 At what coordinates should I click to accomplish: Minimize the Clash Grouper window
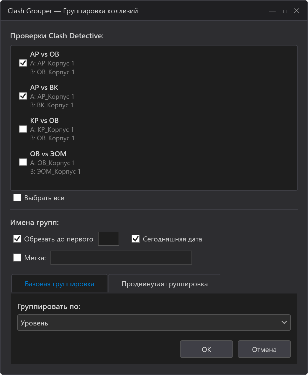point(272,11)
